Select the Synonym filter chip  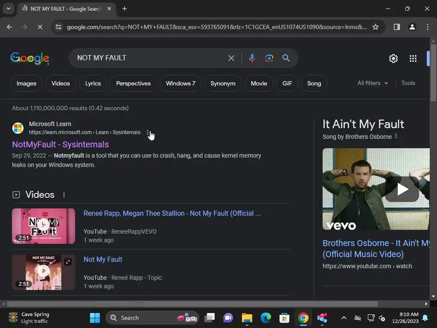tap(223, 83)
